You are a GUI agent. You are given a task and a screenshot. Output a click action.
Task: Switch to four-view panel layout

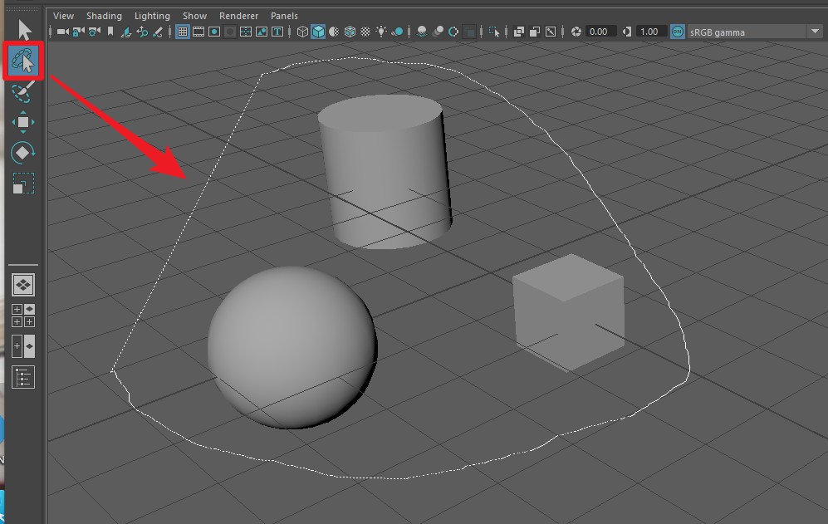(23, 316)
